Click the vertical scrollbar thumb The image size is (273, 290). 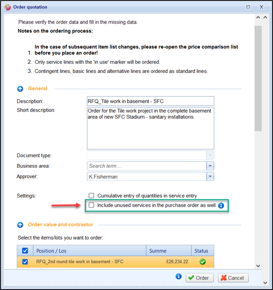(258, 79)
